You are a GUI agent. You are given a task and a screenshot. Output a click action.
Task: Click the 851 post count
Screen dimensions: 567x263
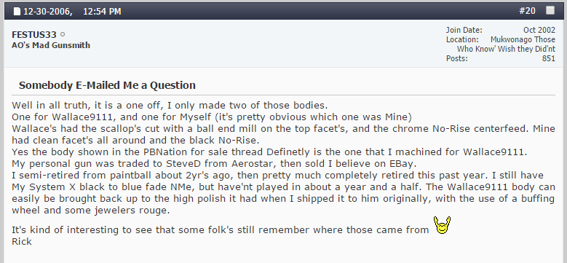pyautogui.click(x=549, y=58)
